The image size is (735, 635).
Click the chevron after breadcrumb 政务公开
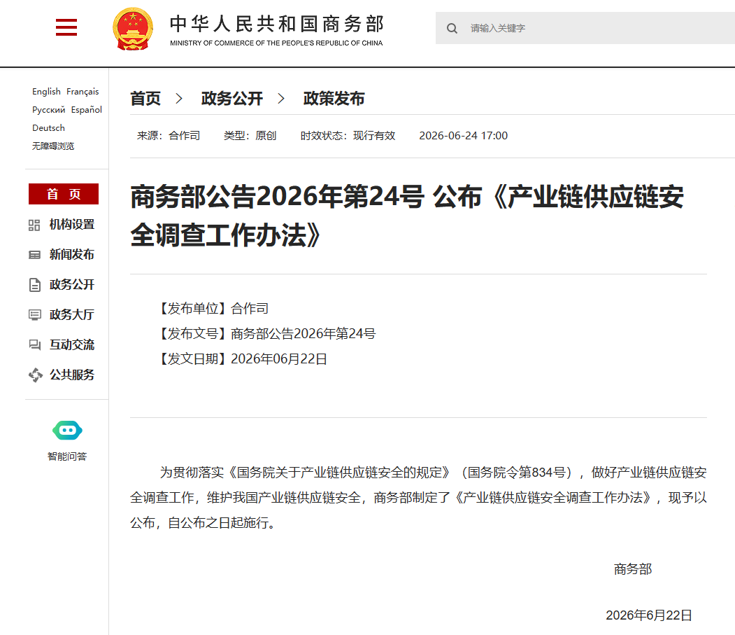(x=280, y=99)
